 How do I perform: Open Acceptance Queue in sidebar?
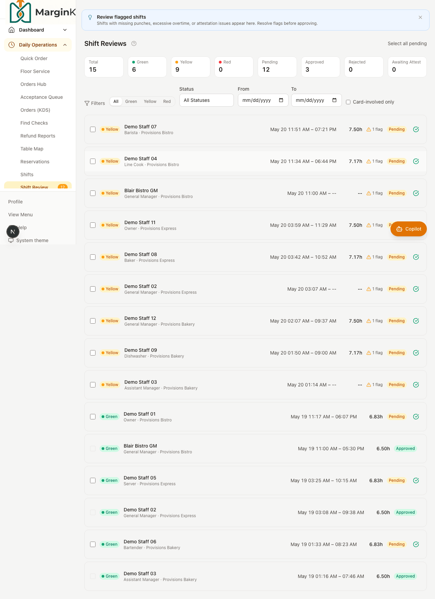coord(41,97)
